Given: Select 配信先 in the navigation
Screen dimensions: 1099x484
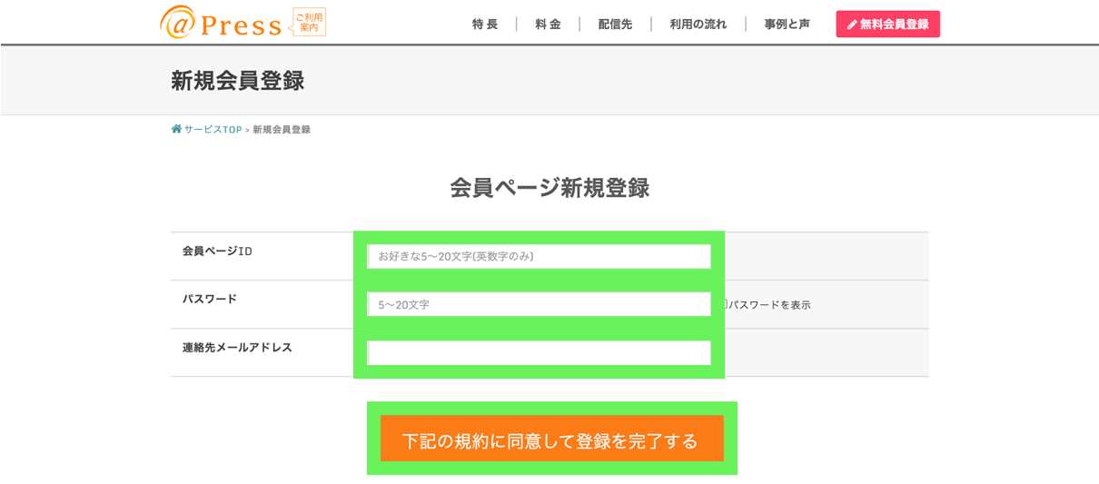Looking at the screenshot, I should (x=615, y=25).
